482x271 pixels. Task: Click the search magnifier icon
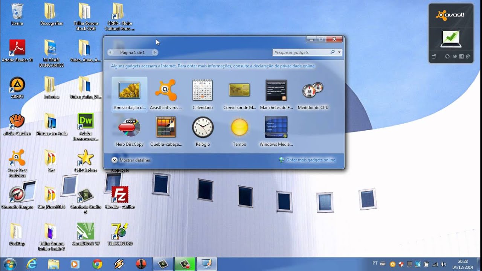(333, 52)
